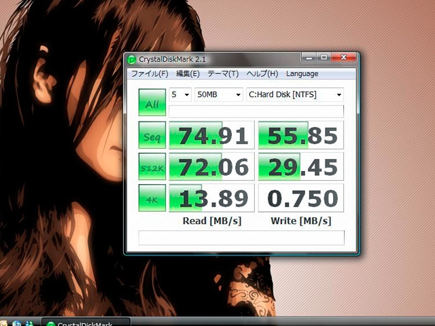The image size is (435, 326).
Task: Start the 512K random test
Action: (x=152, y=166)
